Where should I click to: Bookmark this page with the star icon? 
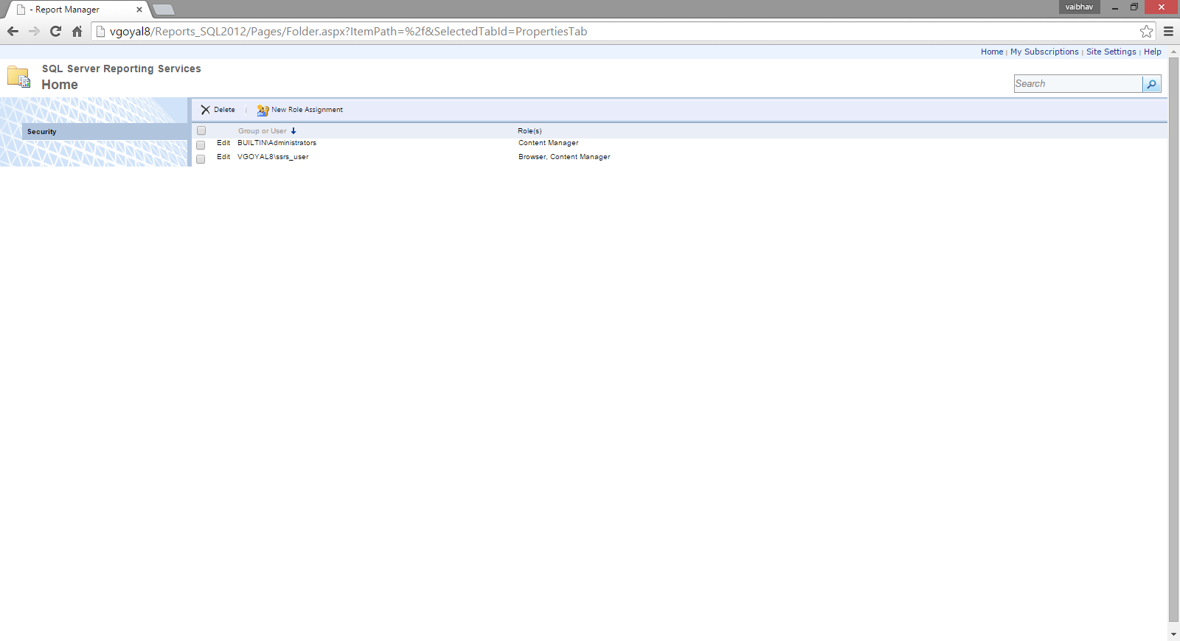(x=1146, y=32)
